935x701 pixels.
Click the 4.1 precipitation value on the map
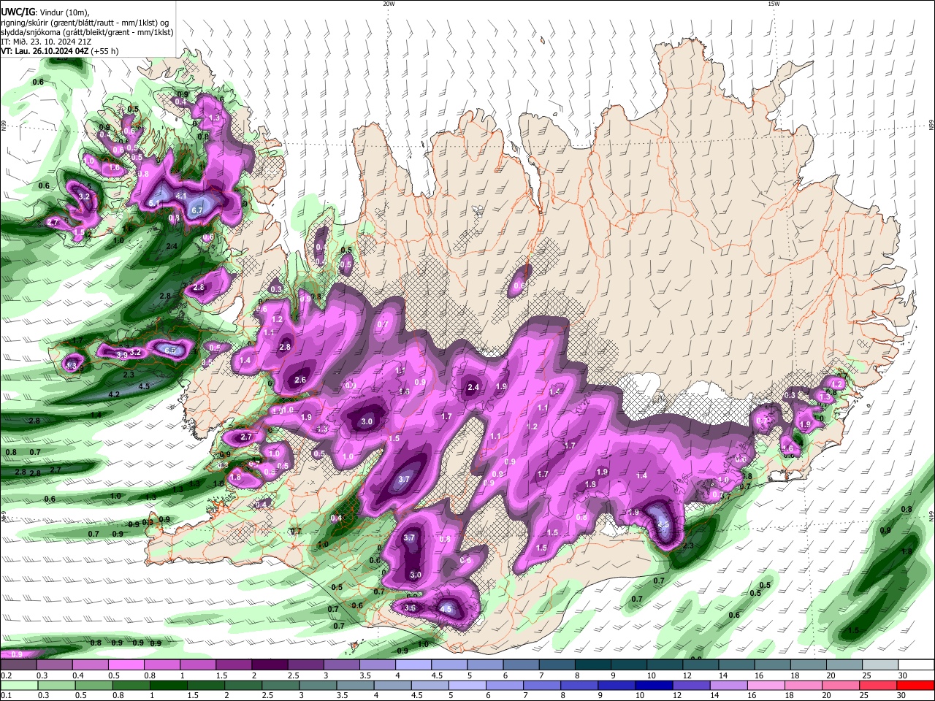(x=181, y=196)
